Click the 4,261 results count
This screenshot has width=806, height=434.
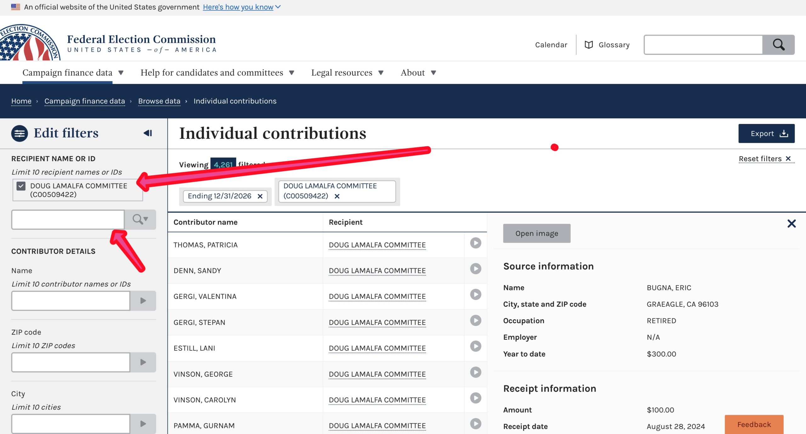tap(223, 164)
